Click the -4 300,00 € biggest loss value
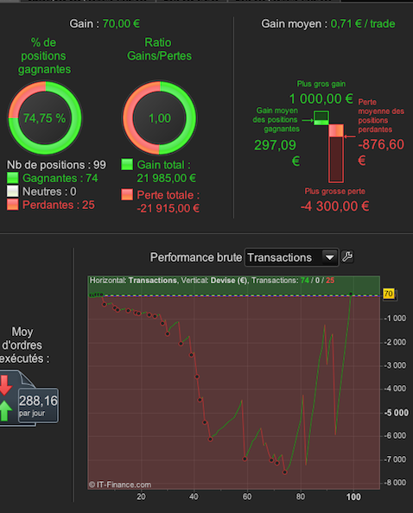The width and height of the screenshot is (413, 513). tap(334, 206)
